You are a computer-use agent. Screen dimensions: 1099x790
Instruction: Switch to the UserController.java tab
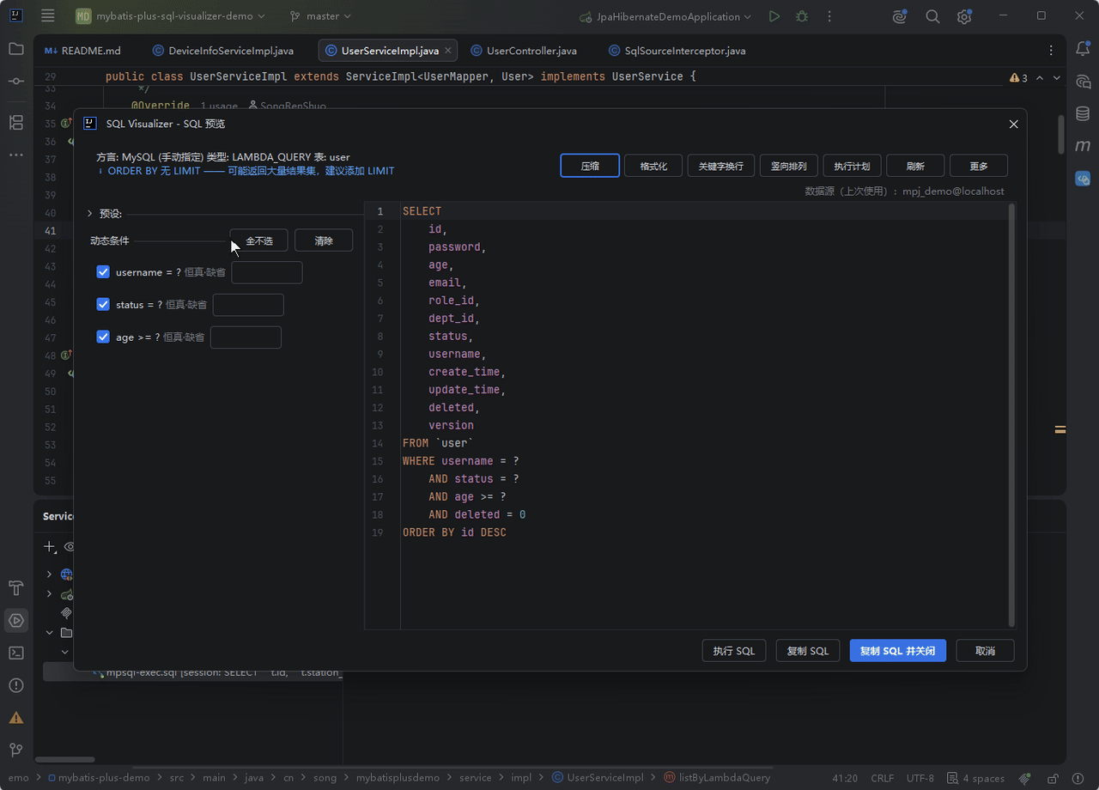[524, 51]
